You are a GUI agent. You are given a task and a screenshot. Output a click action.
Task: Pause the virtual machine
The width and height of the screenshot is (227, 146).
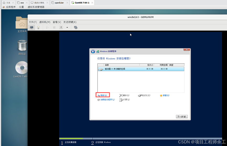[x=54, y=27]
